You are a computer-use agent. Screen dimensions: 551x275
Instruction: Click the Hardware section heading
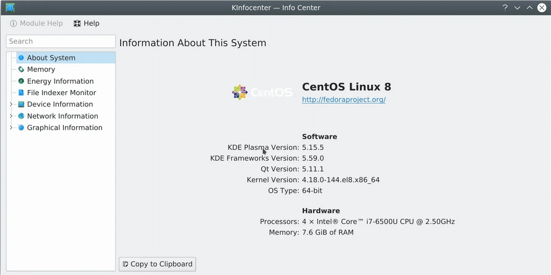[x=321, y=211]
